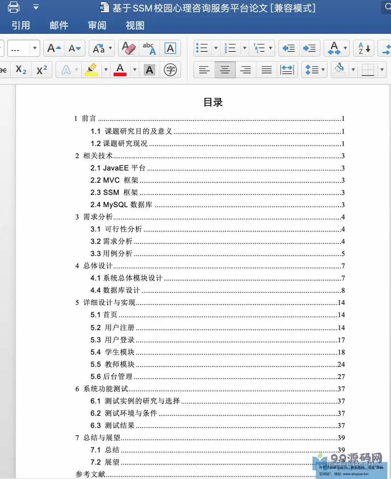The image size is (391, 479).
Task: Follow TOC entry 4.4 数据库设计
Action: 217,290
